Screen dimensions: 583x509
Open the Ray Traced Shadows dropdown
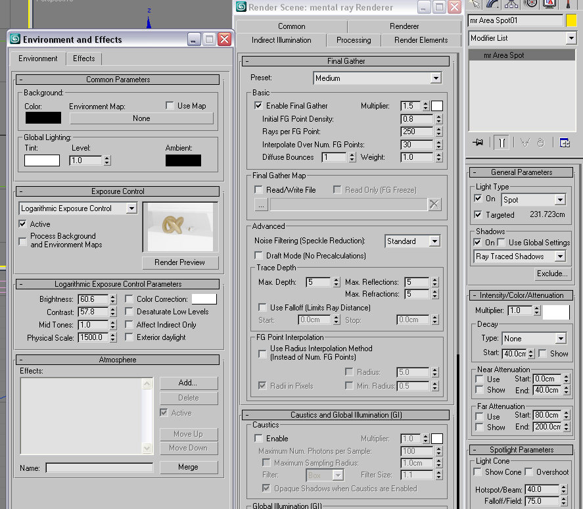pos(520,256)
